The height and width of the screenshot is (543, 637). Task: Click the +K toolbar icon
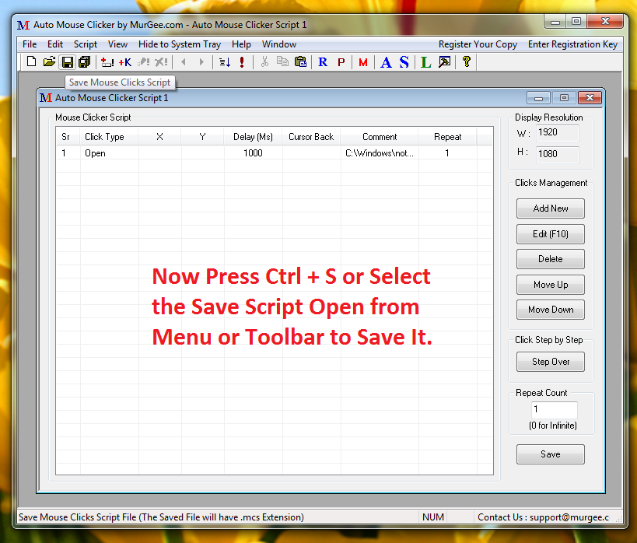[x=124, y=61]
